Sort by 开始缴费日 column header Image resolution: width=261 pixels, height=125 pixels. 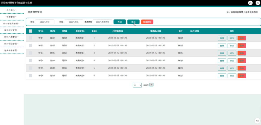point(118,31)
